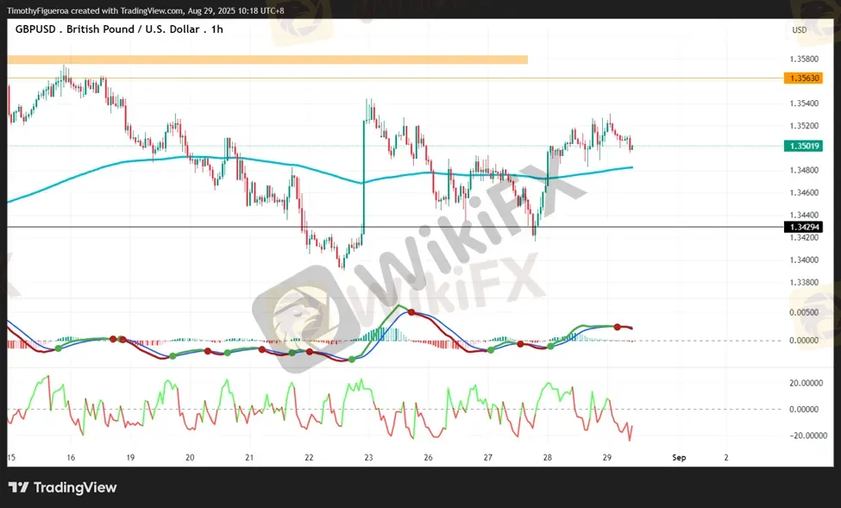The height and width of the screenshot is (508, 841).
Task: Click the TradingView wordmark text
Action: (75, 487)
